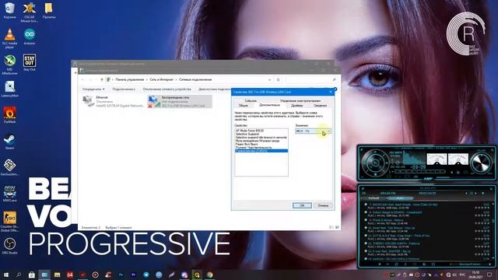Image resolution: width=498 pixels, height=280 pixels.
Task: Switch to the Управление электропитанием tab
Action: click(x=300, y=100)
